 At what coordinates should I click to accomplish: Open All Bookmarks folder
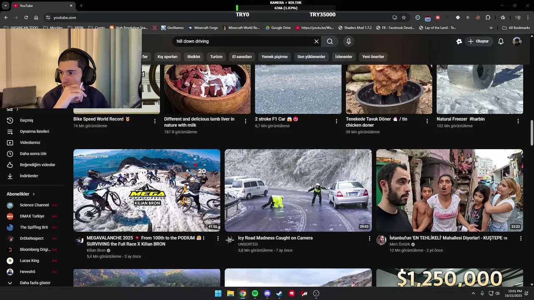point(516,28)
